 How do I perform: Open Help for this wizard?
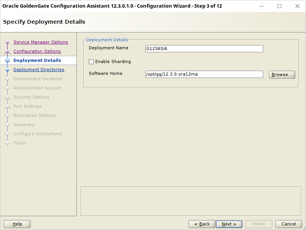click(x=17, y=224)
